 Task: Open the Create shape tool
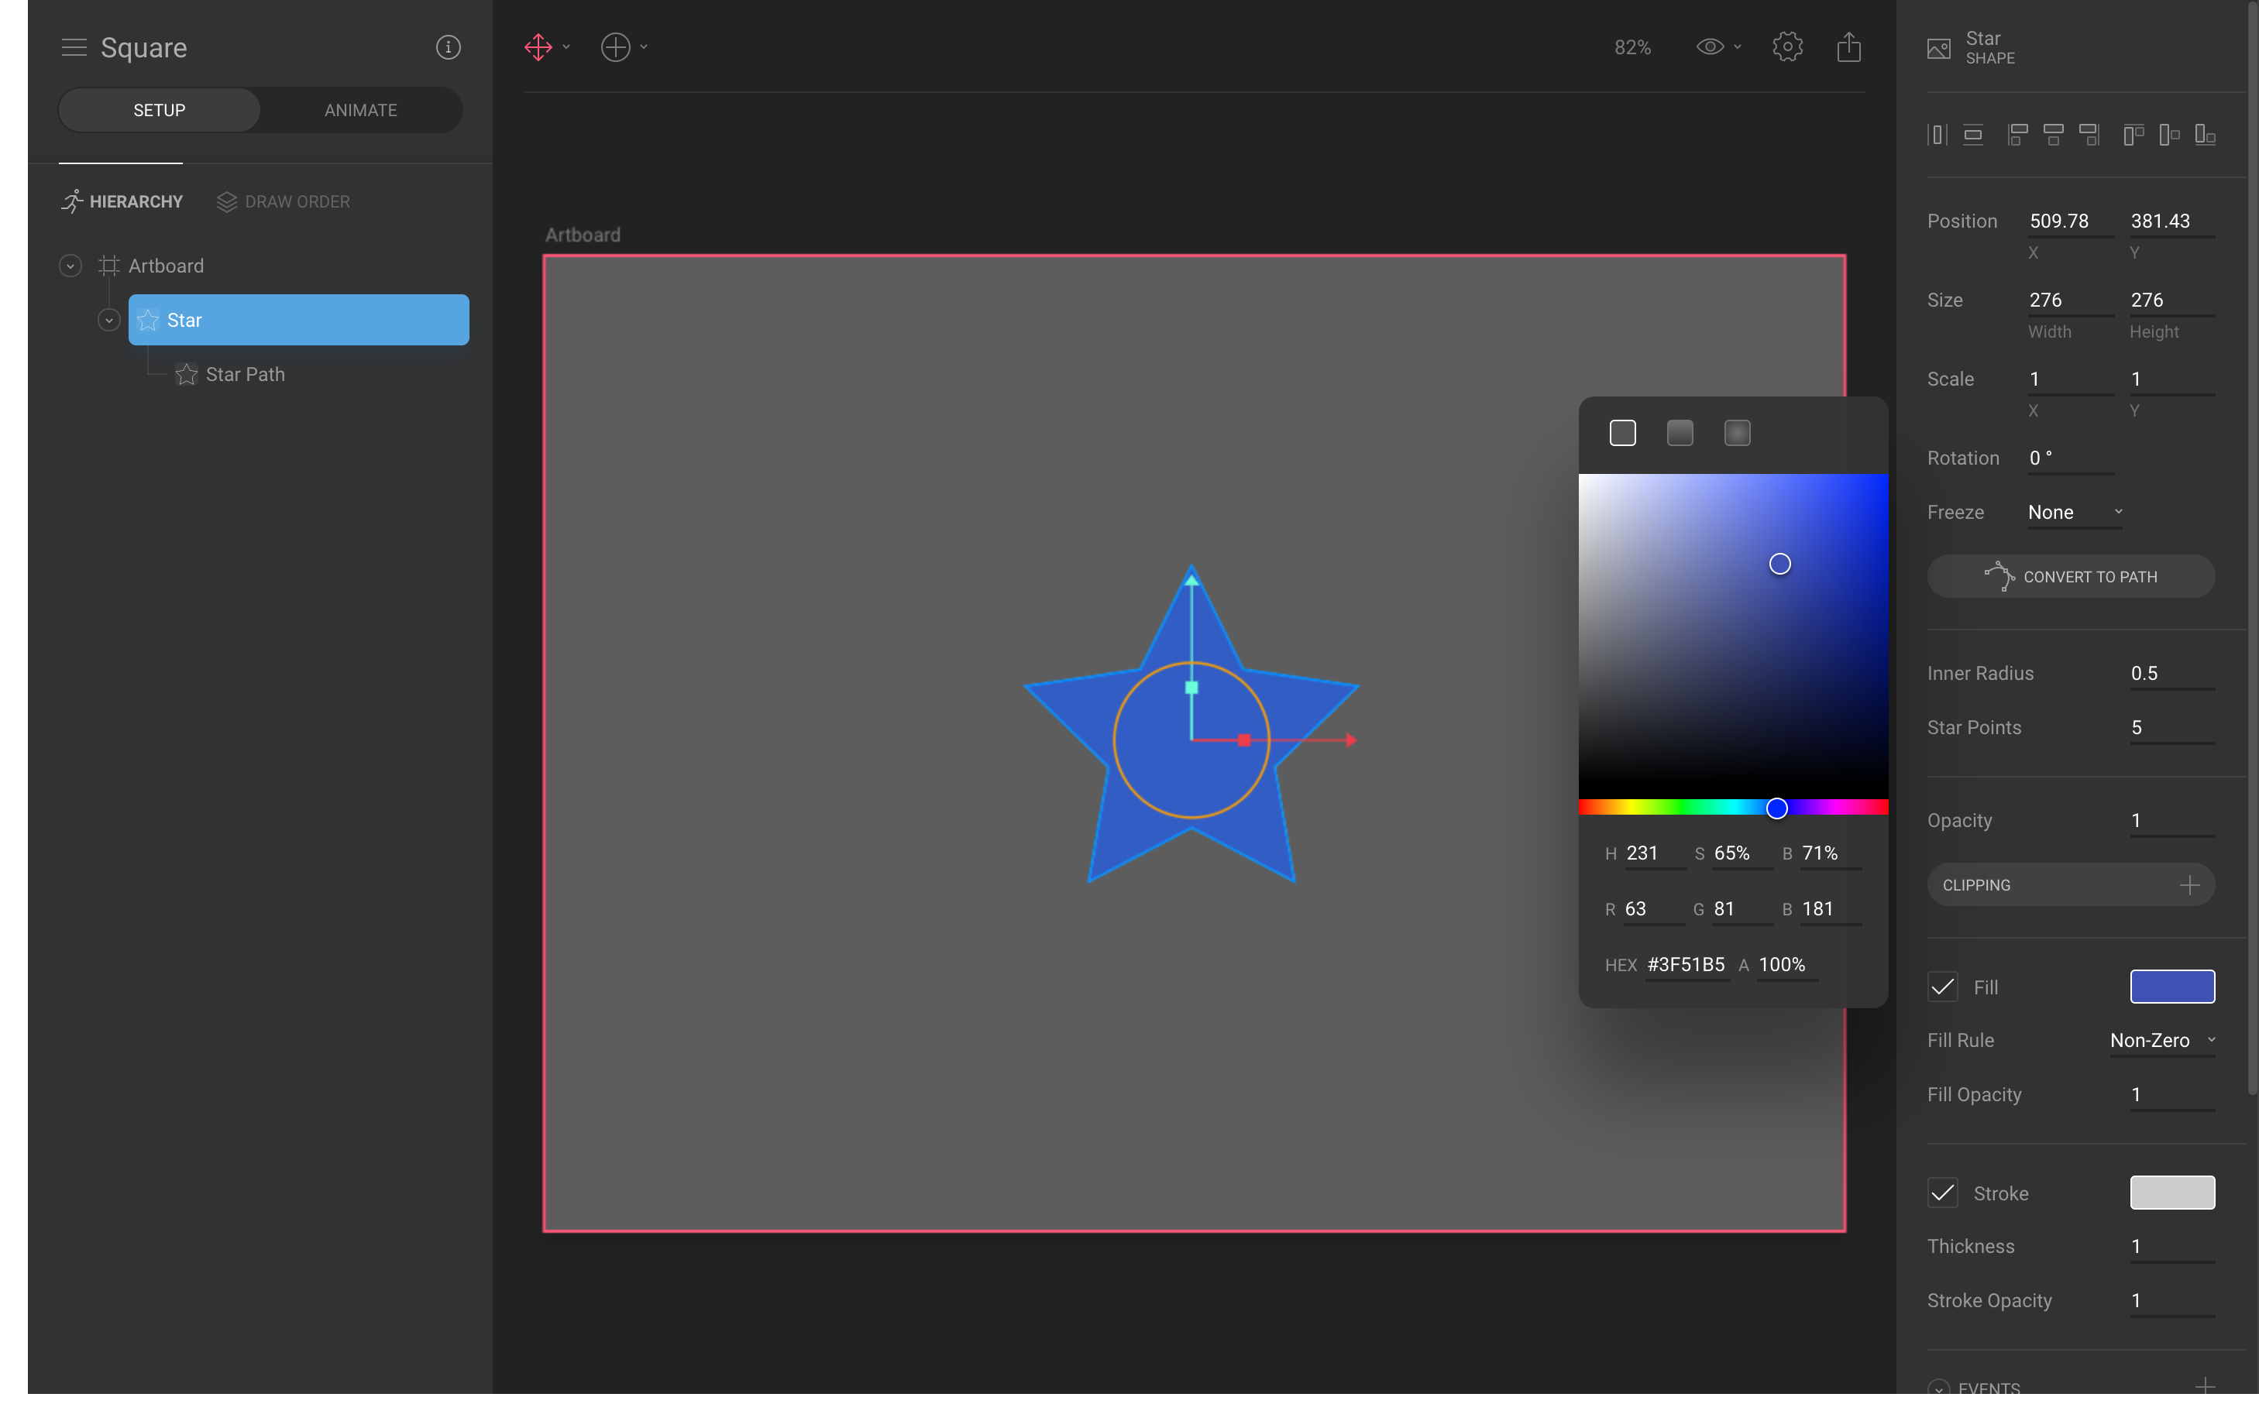click(614, 47)
